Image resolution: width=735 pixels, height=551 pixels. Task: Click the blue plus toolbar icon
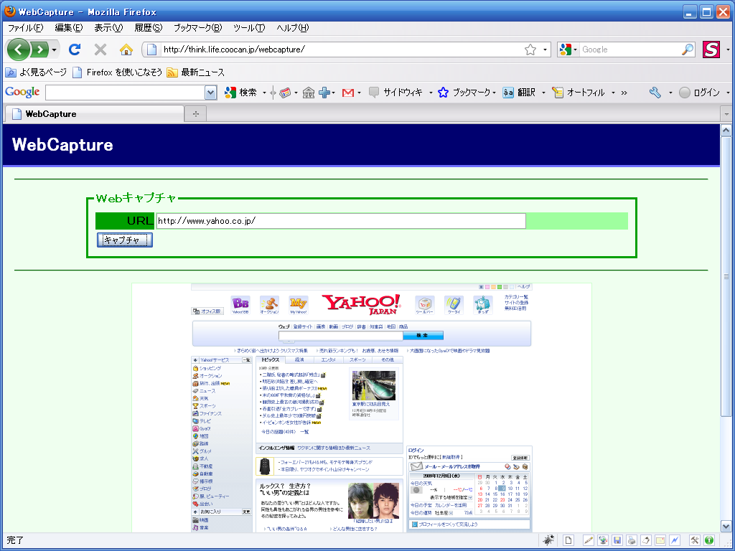click(x=324, y=93)
